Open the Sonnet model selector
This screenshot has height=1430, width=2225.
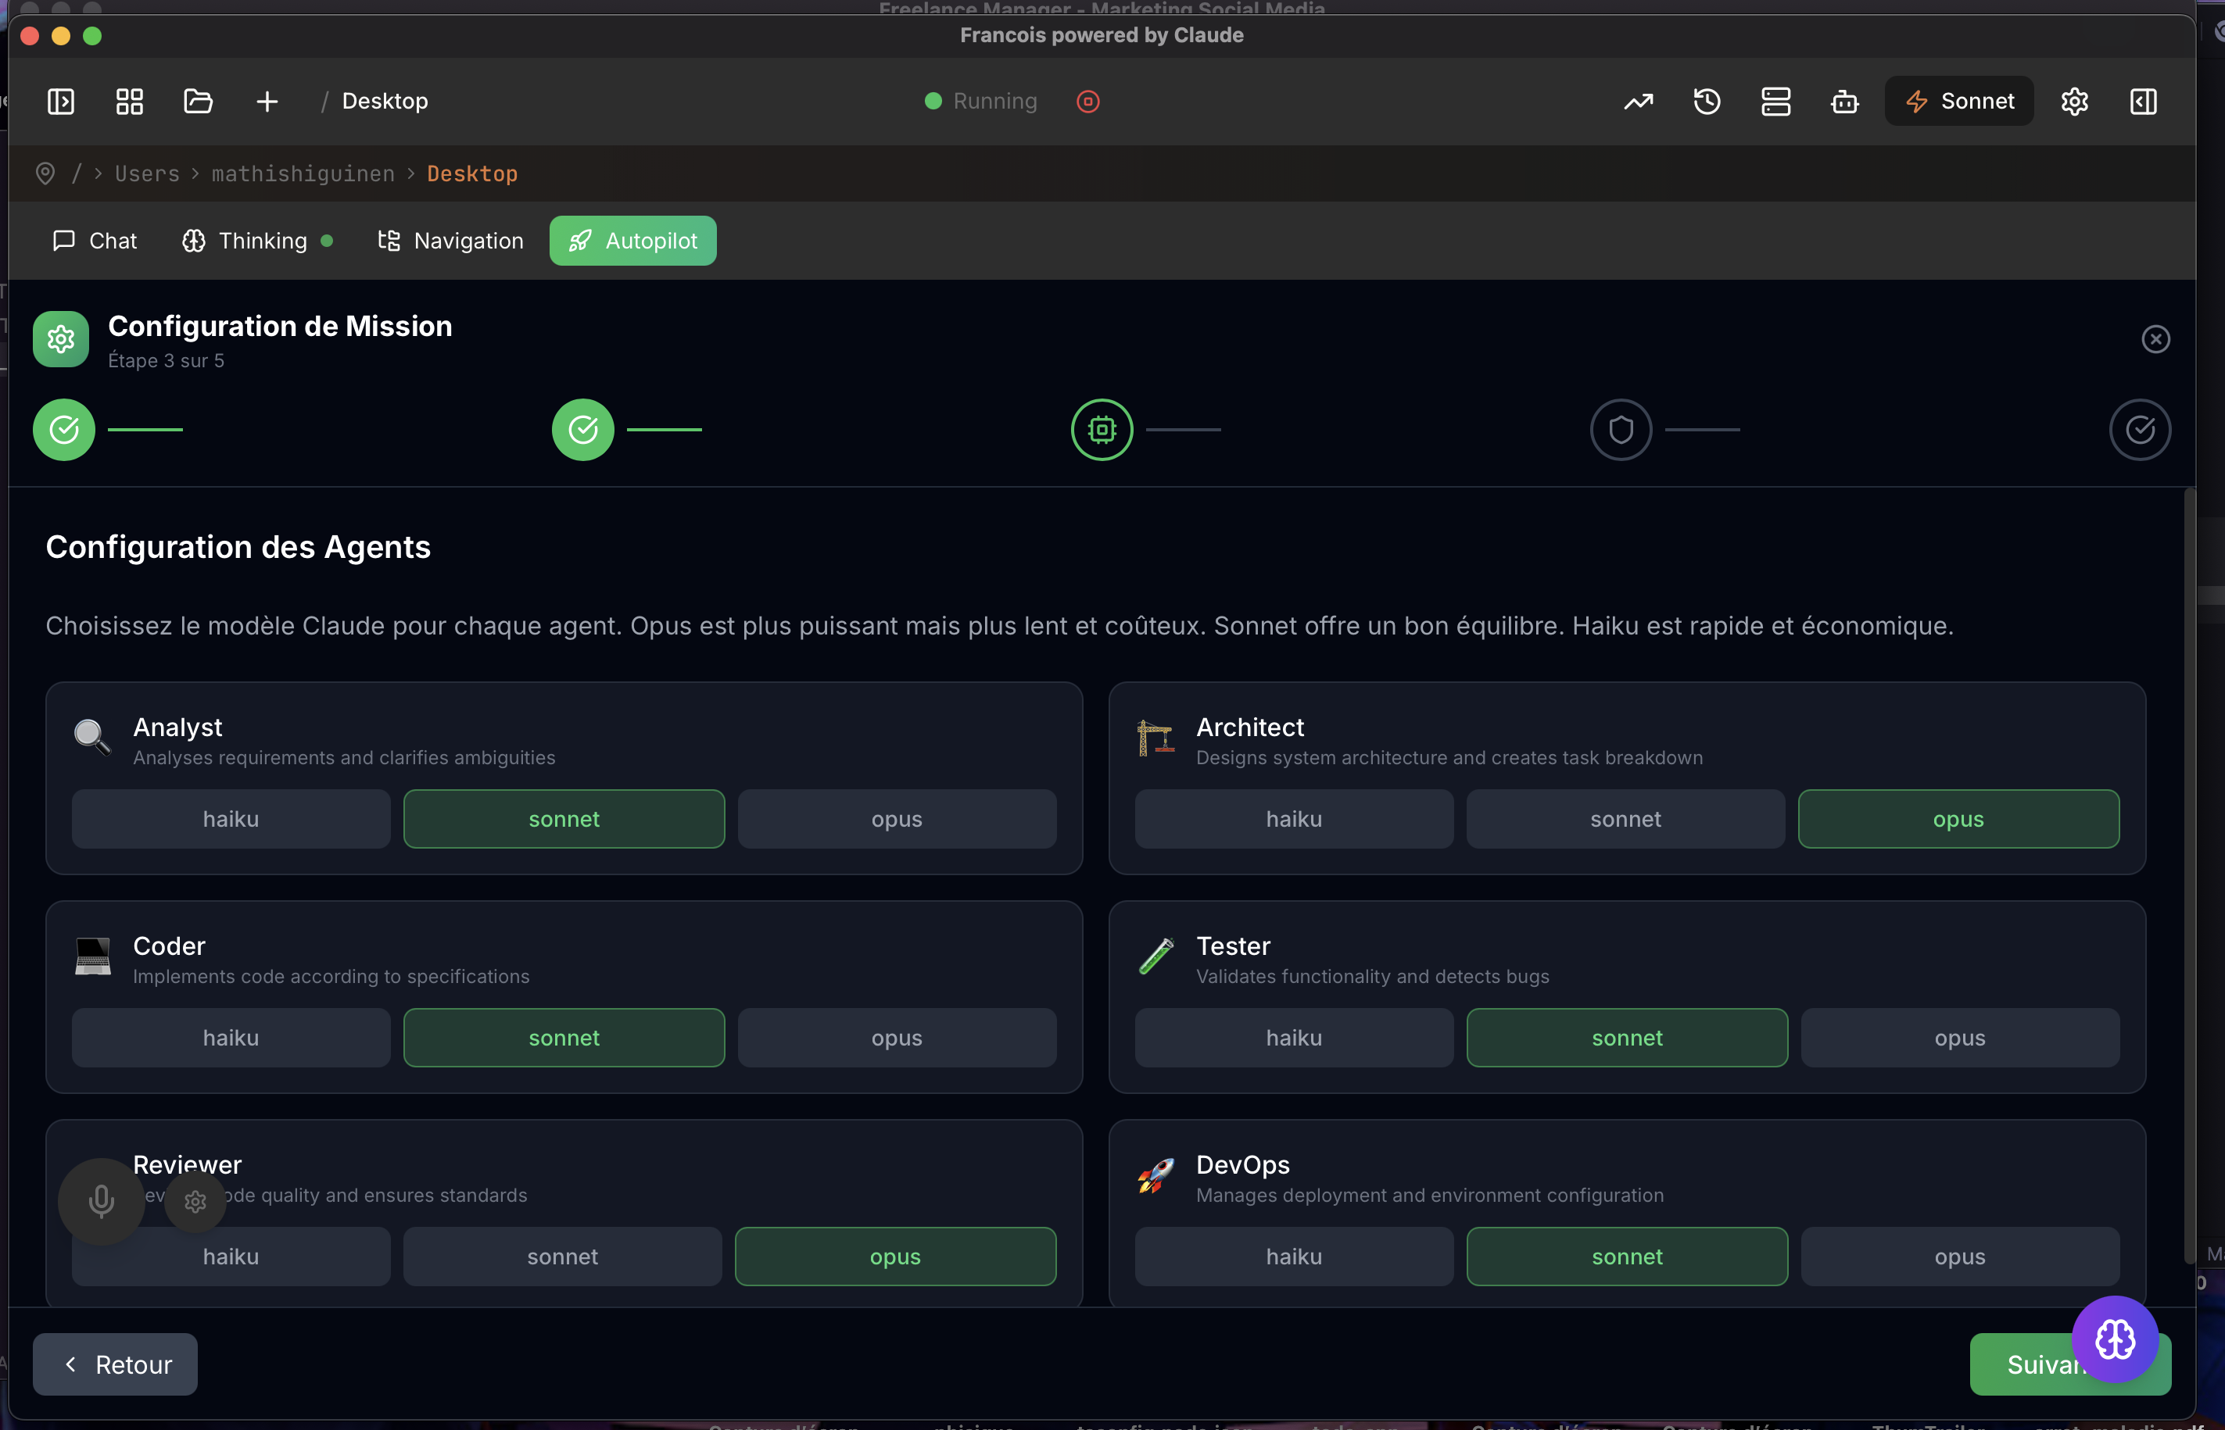click(x=1958, y=102)
